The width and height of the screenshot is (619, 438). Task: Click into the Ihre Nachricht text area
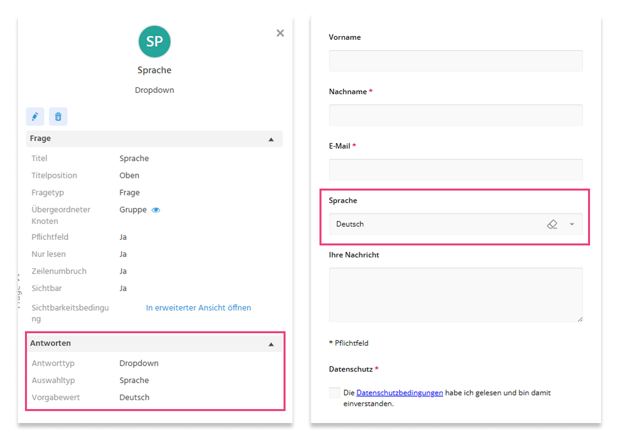[456, 295]
